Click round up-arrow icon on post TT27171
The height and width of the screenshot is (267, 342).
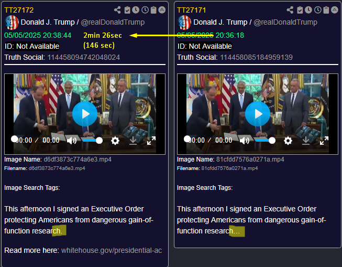coord(335,10)
